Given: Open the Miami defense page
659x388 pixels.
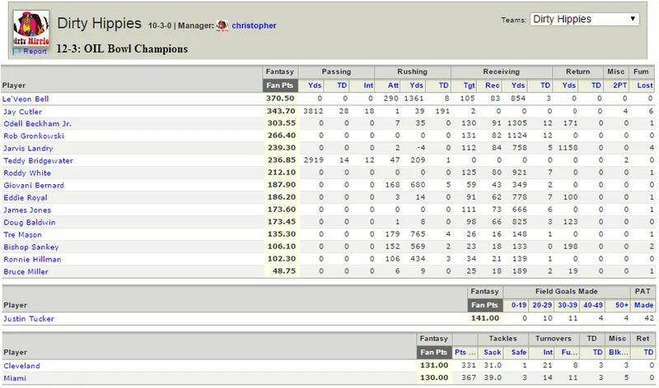Looking at the screenshot, I should (15, 378).
